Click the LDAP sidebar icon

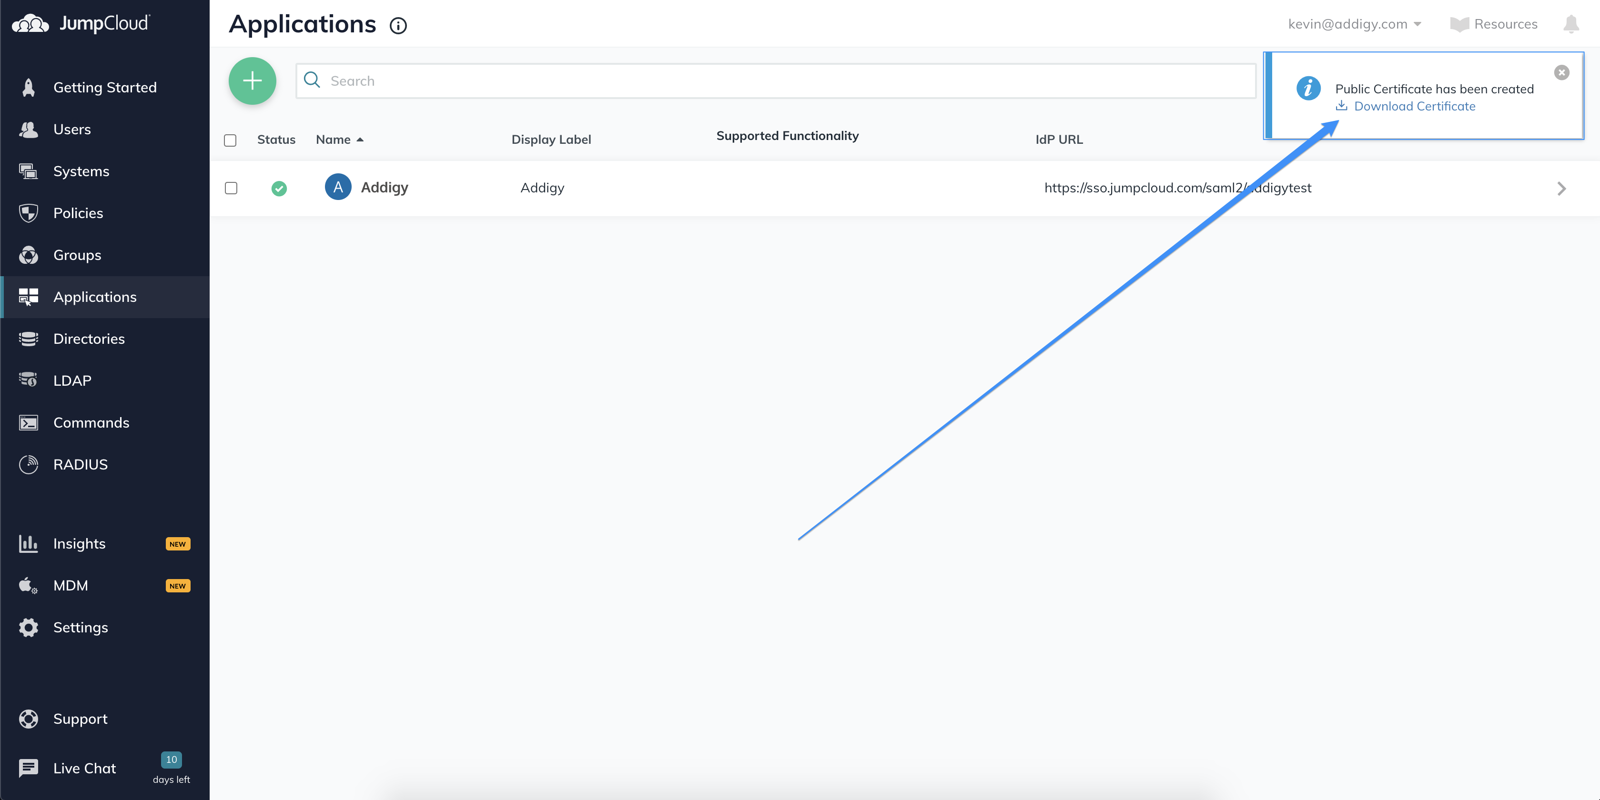(x=29, y=380)
